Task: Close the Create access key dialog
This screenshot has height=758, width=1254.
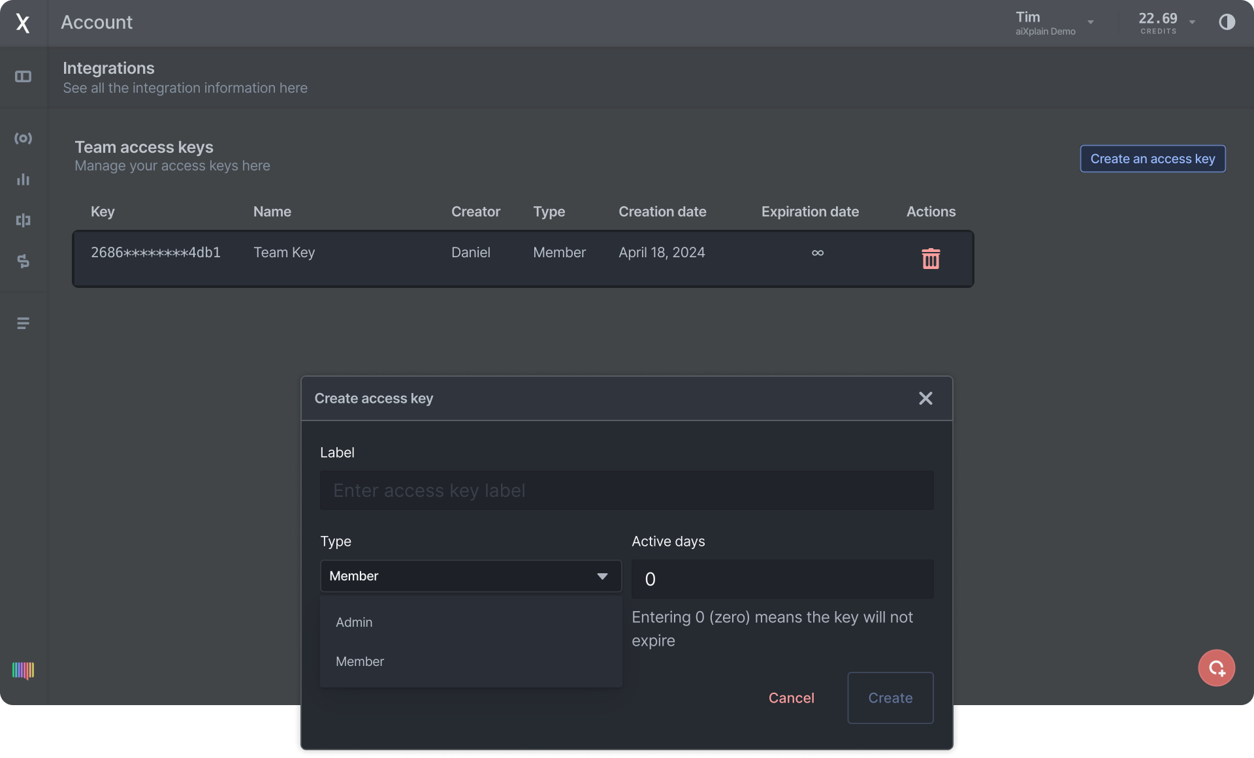Action: pos(925,398)
